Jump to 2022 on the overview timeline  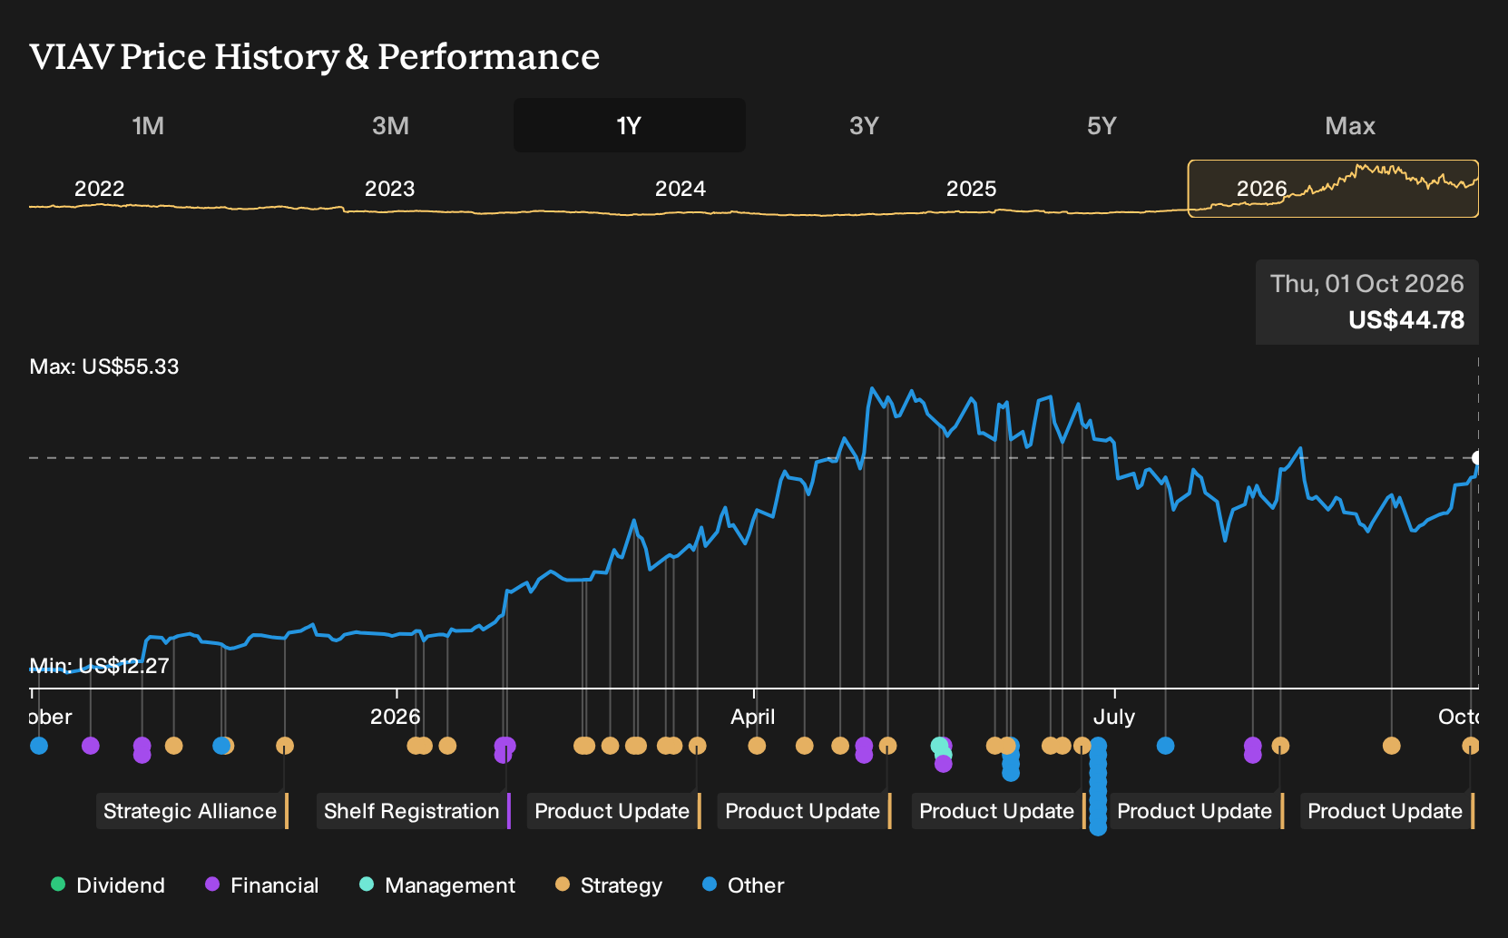(99, 189)
